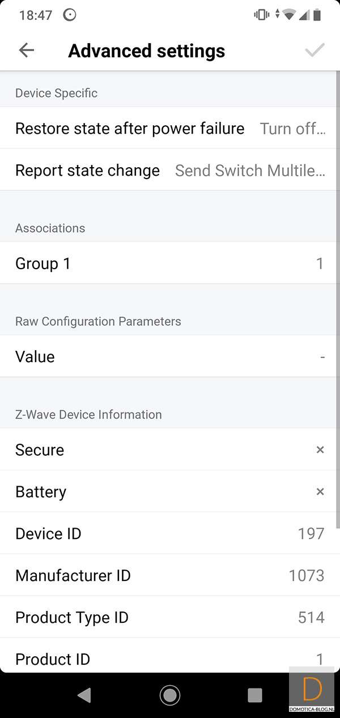Edit Group 1 association value

170,264
